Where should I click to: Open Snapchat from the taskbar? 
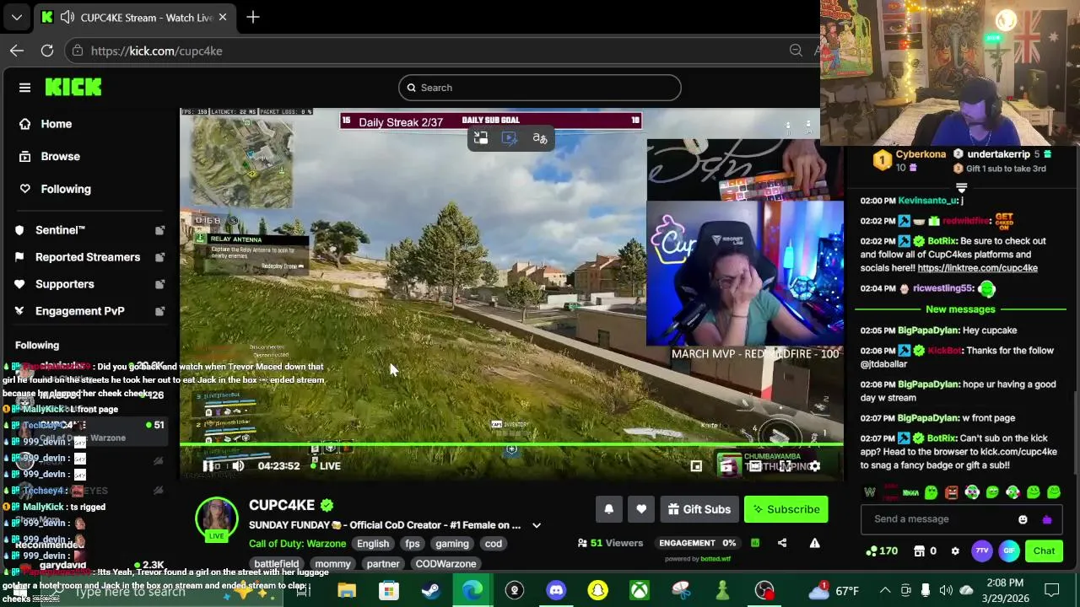(597, 590)
